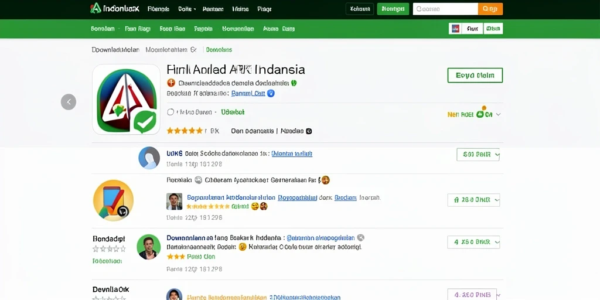
Task: Click the orange search button
Action: point(490,9)
